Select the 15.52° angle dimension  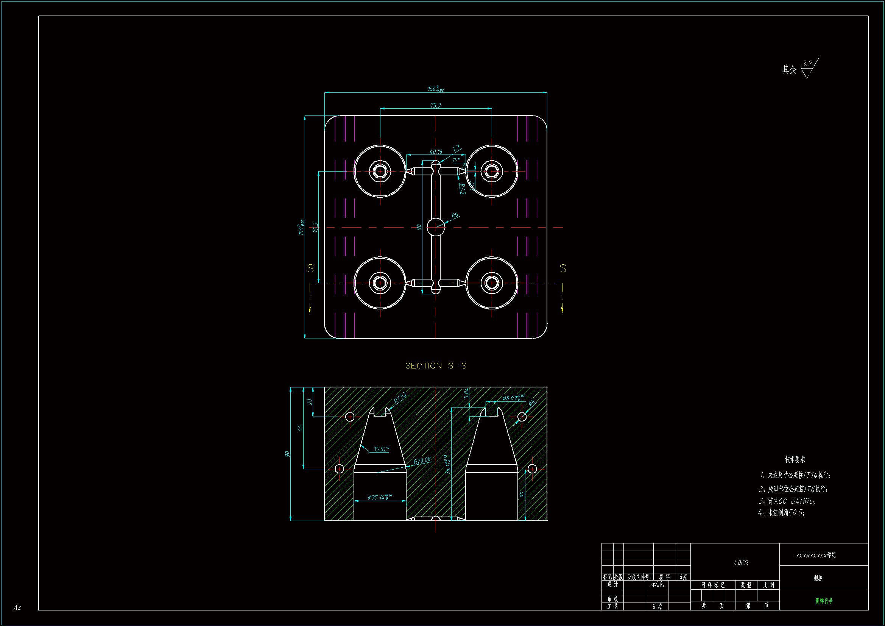coord(381,450)
